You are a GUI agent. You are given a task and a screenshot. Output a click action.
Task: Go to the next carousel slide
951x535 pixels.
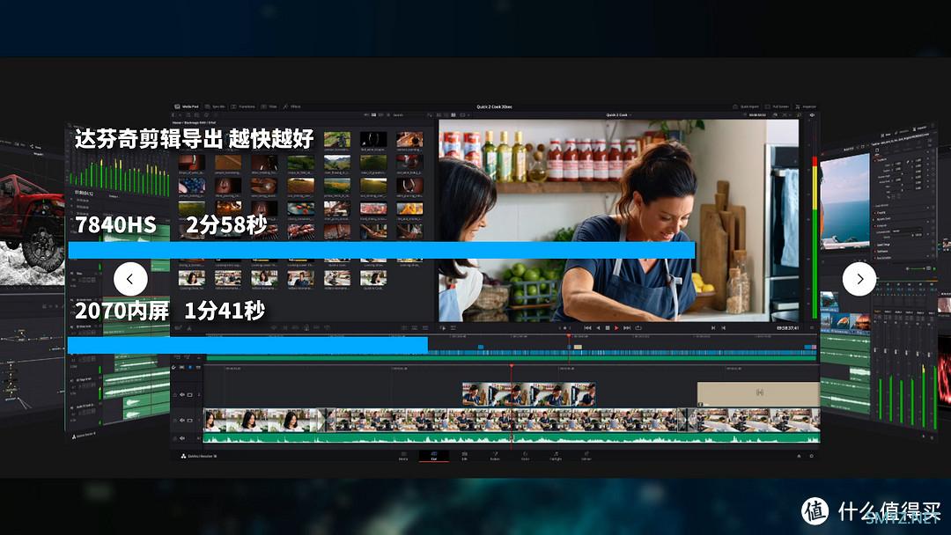pyautogui.click(x=859, y=279)
